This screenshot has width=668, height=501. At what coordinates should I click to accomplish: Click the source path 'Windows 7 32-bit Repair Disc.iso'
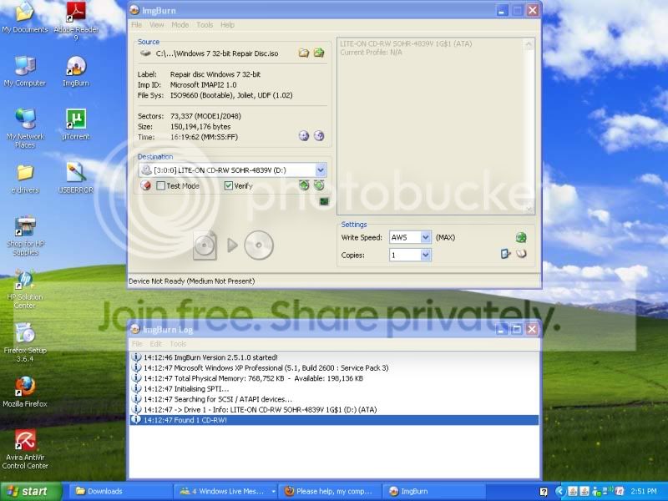[217, 53]
